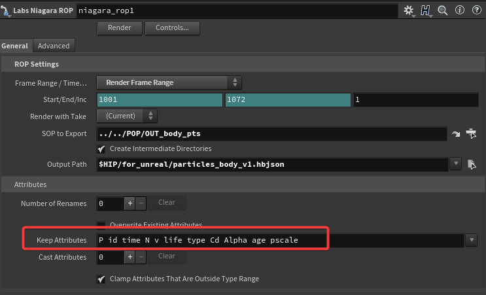Image resolution: width=486 pixels, height=295 pixels.
Task: Clear the Cast Attributes entries
Action: coord(167,256)
